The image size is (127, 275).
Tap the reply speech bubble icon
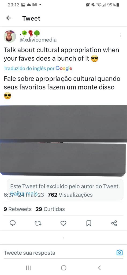point(12,223)
